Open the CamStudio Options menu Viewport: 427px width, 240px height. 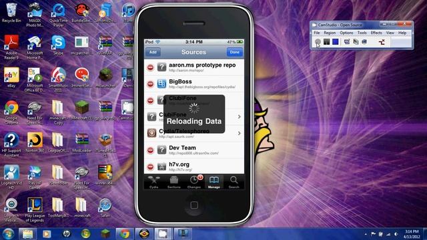coord(346,33)
